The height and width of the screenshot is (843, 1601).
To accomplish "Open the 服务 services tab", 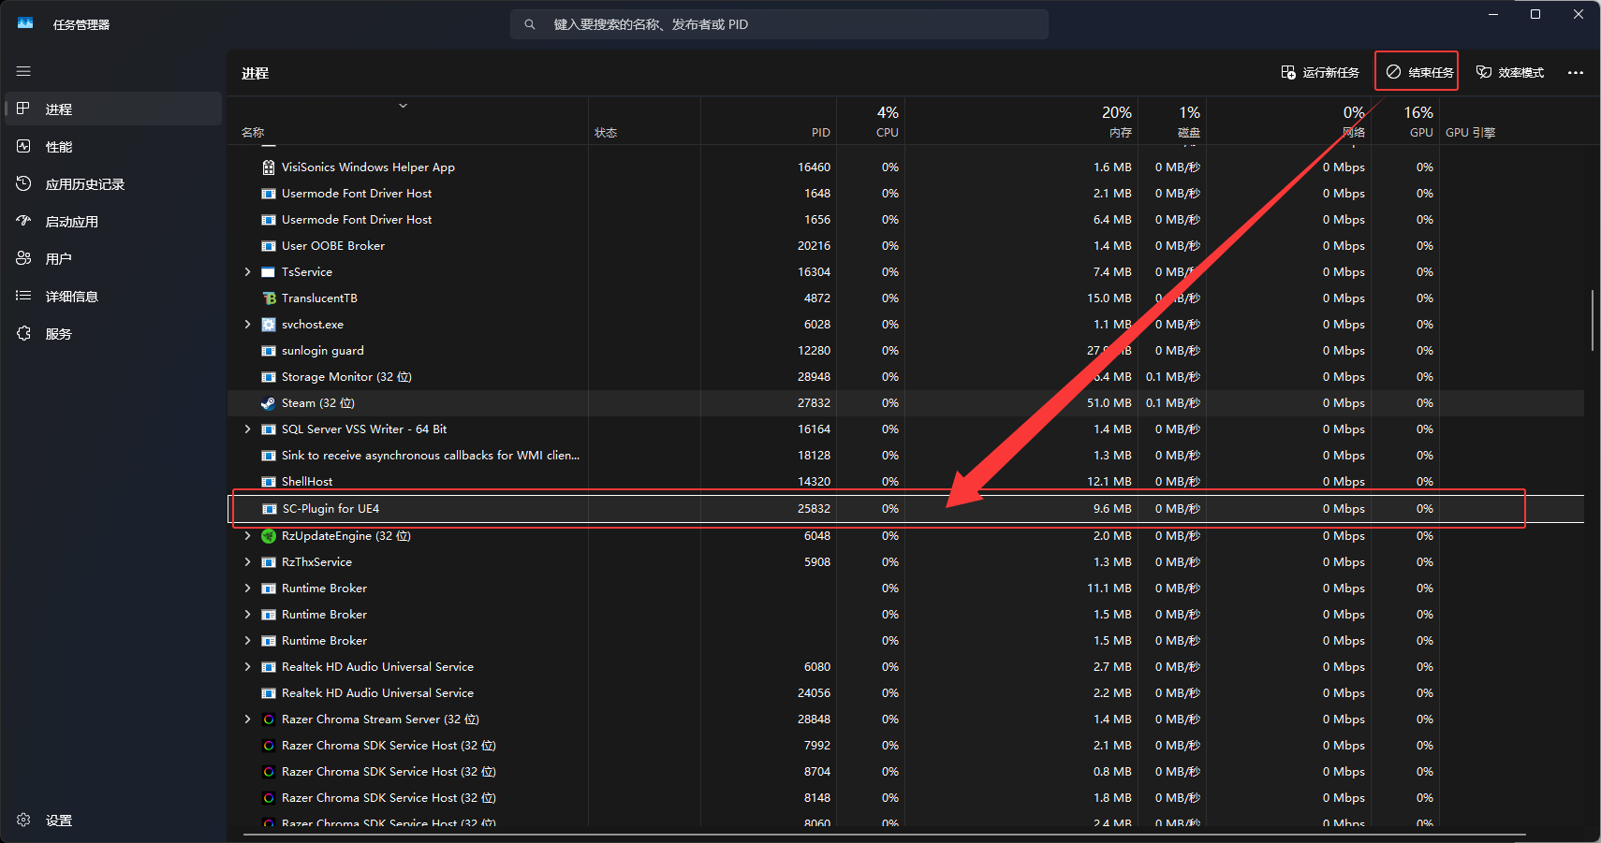I will (x=113, y=333).
